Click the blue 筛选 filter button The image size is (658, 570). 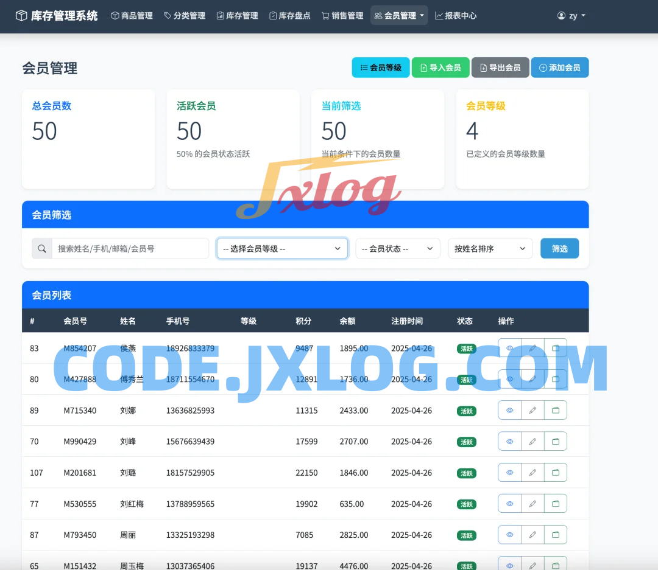[559, 249]
